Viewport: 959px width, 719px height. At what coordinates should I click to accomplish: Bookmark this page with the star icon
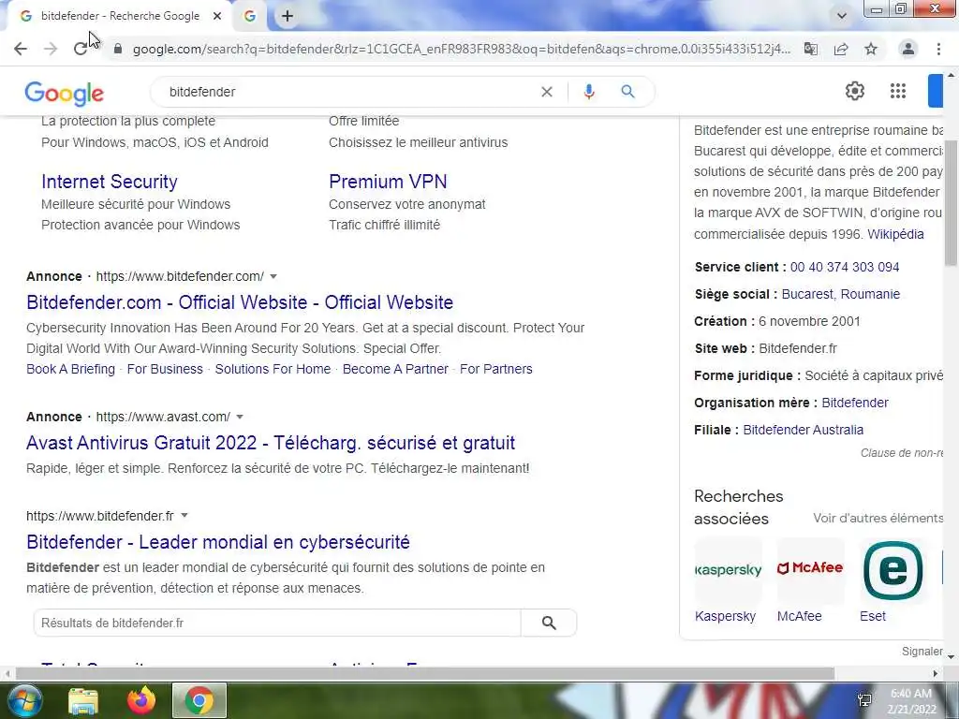[x=871, y=49]
